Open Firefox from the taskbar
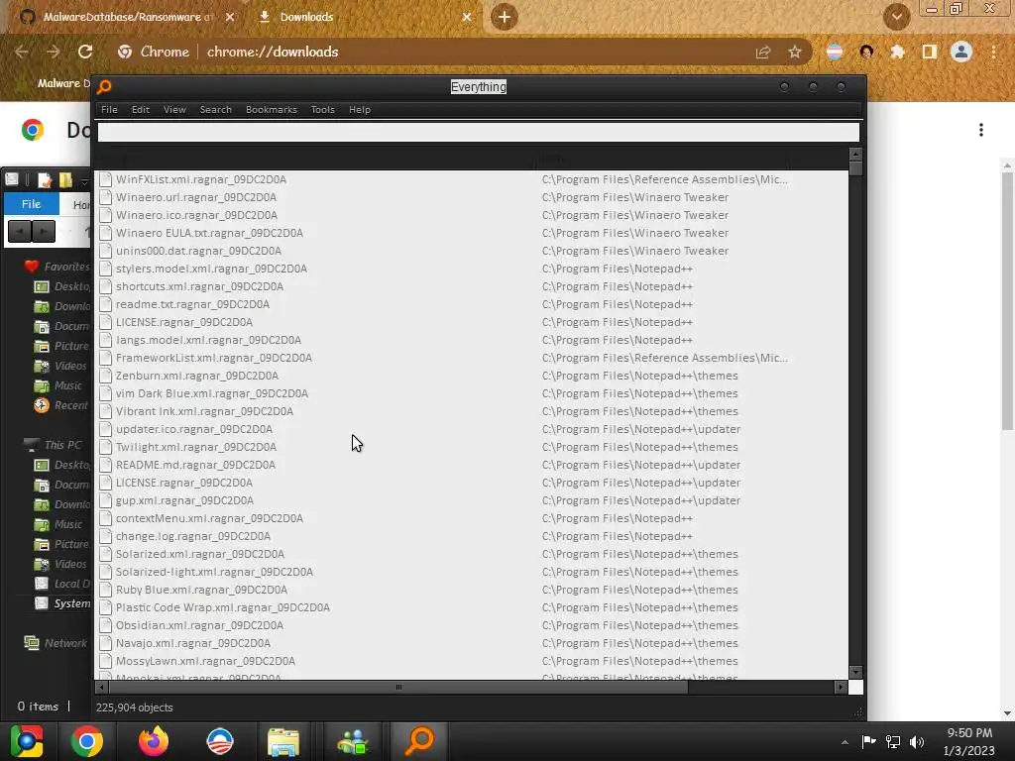The width and height of the screenshot is (1015, 761). (x=154, y=741)
